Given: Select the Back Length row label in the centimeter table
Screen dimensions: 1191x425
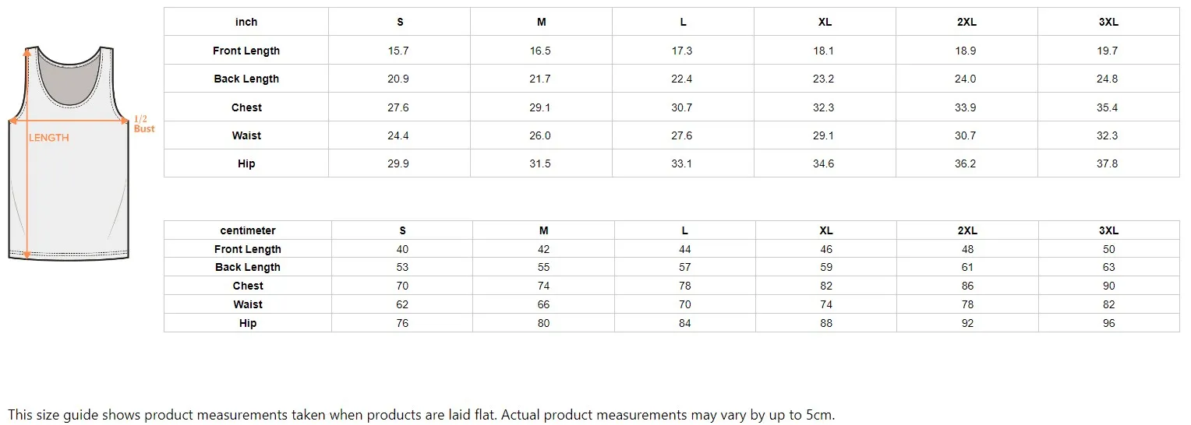Looking at the screenshot, I should point(248,267).
